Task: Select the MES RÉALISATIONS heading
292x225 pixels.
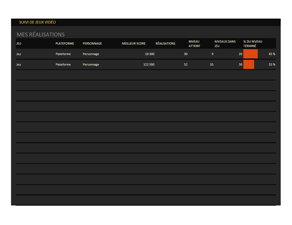Action: 40,35
